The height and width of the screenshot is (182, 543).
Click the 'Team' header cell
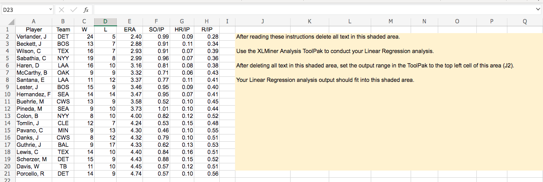click(x=63, y=30)
